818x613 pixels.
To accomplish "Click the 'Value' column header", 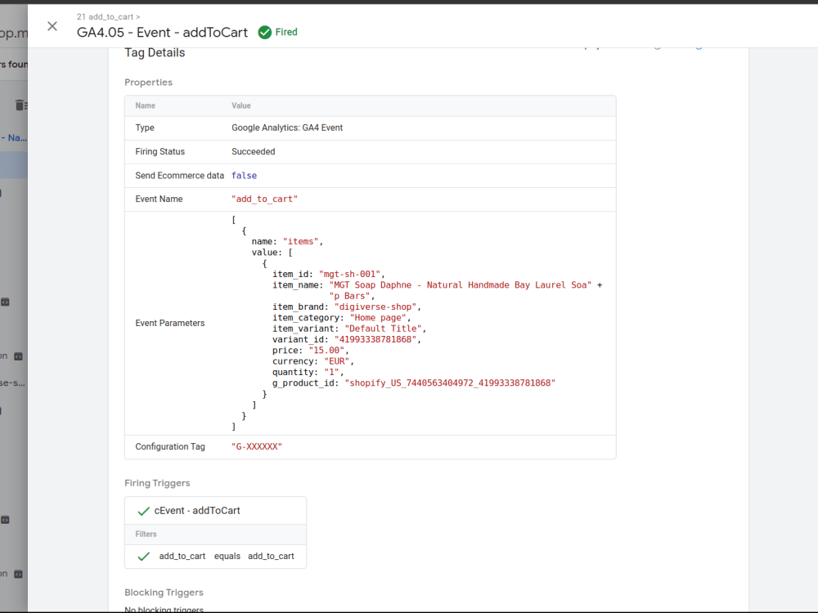I will coord(241,105).
